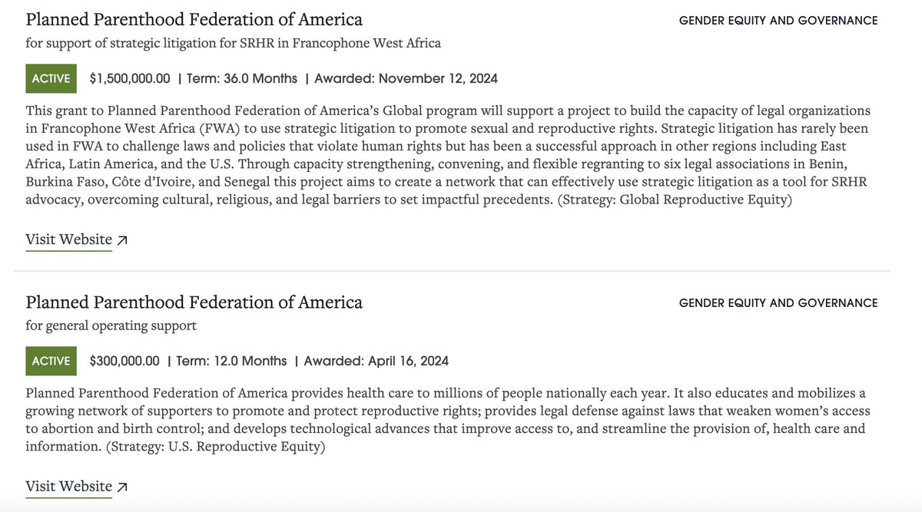The width and height of the screenshot is (922, 512).
Task: Open Visit Website link for the strategic litigation grant
Action: 69,239
